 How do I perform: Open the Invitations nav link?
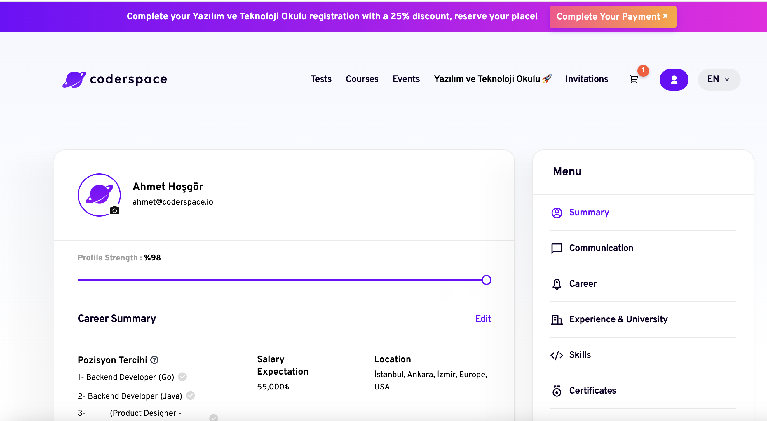[587, 79]
